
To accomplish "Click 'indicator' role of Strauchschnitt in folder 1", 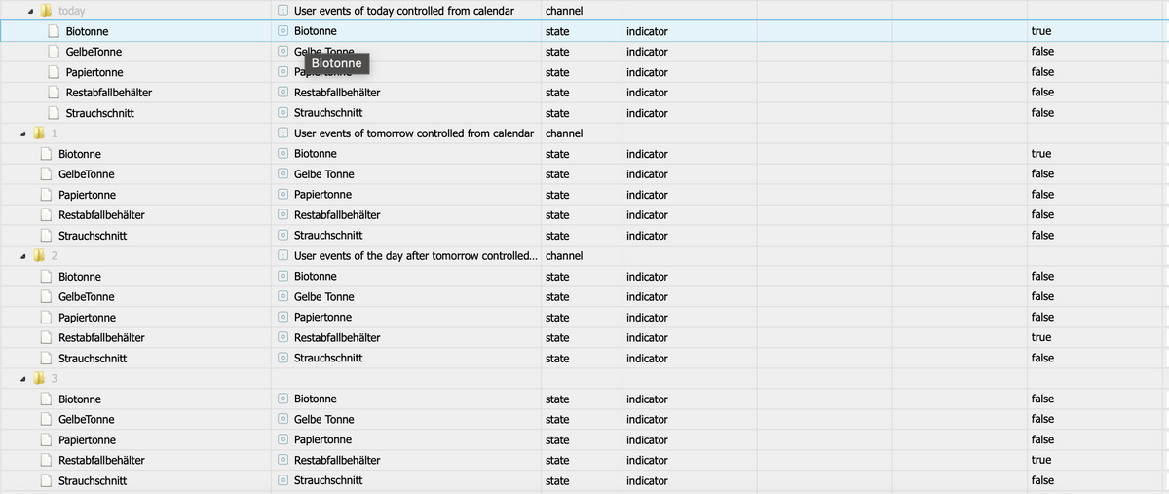I will click(647, 236).
